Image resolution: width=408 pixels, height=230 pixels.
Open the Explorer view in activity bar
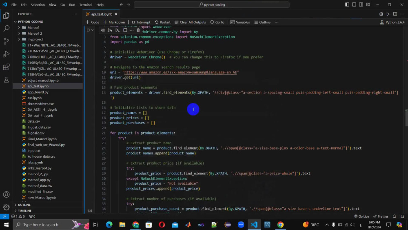point(6,16)
